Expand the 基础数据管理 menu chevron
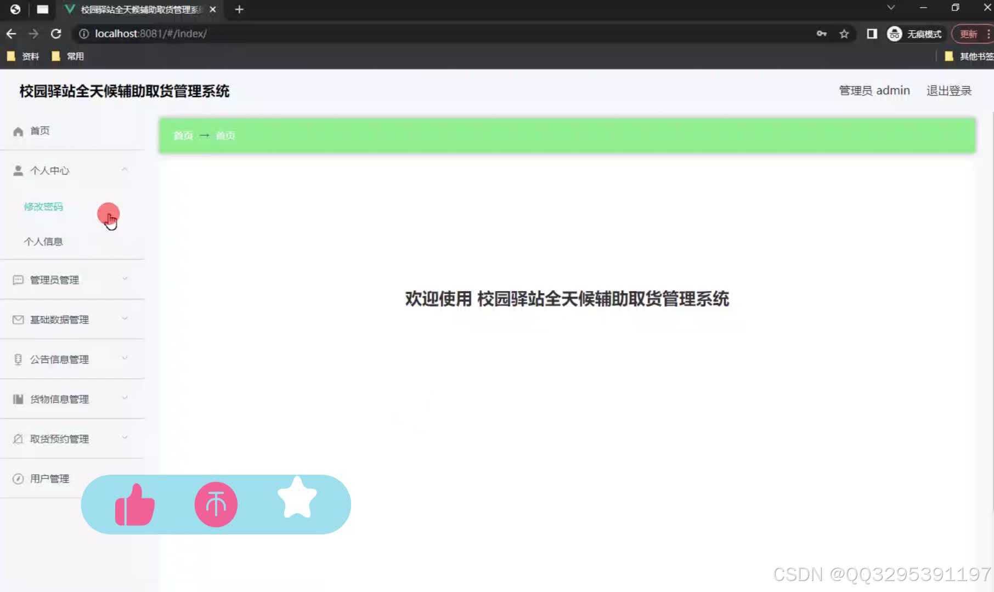This screenshot has height=592, width=994. [x=125, y=318]
